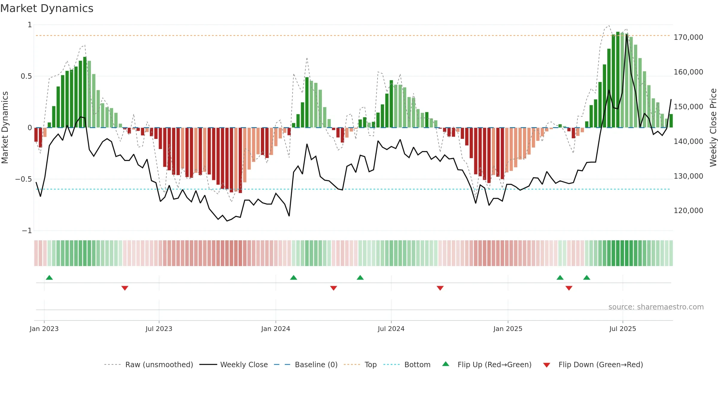Select last Flip Up marker around May 2025
The image size is (718, 404).
coord(587,277)
